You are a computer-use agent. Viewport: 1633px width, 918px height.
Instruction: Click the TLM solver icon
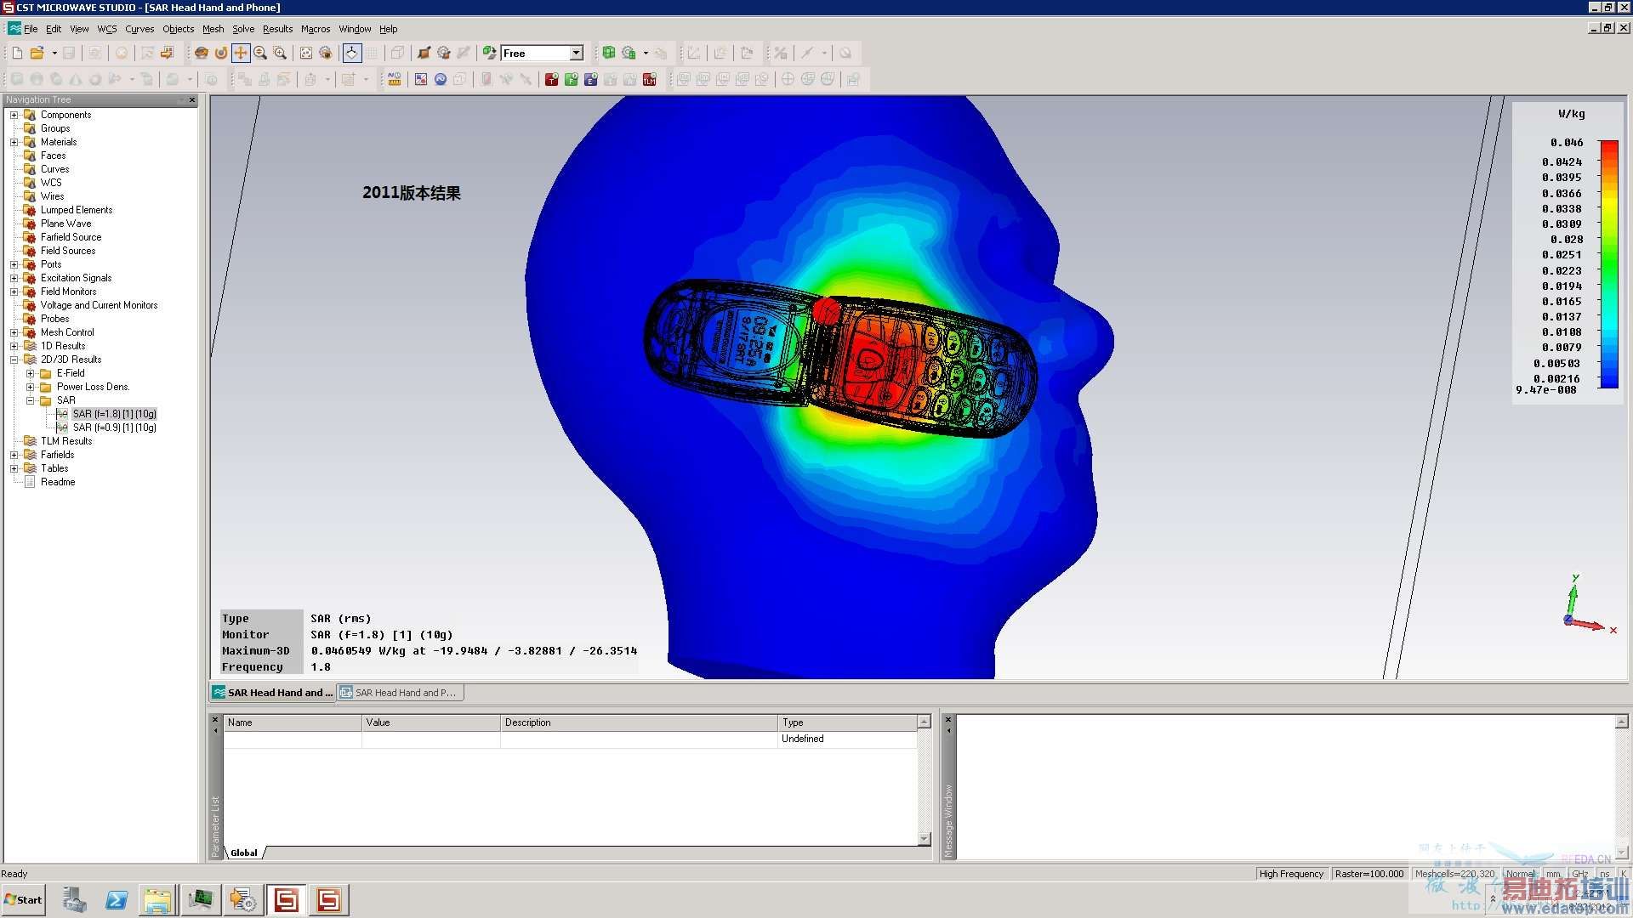(650, 79)
